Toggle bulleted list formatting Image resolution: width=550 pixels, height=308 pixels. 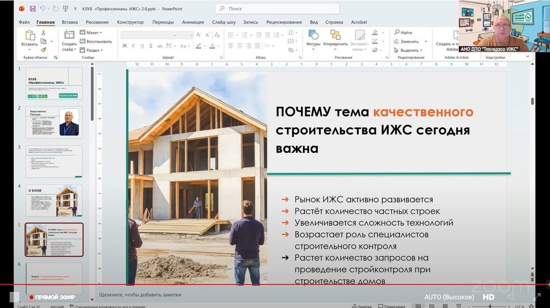coord(231,35)
